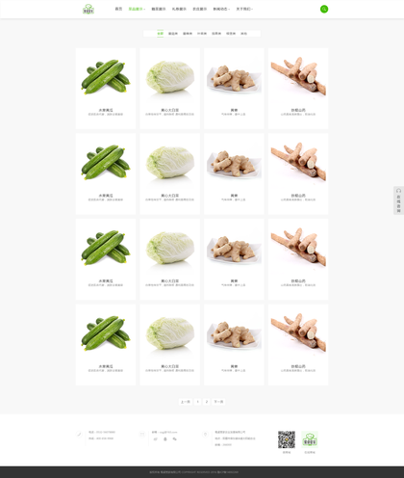Click the Weibo share icon under email
The image size is (404, 478).
[156, 438]
